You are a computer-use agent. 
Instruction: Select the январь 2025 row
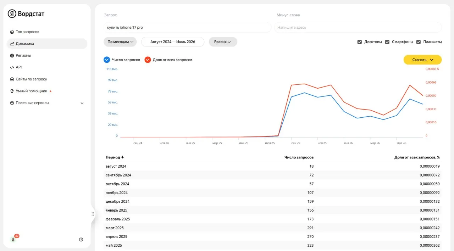[273, 210]
